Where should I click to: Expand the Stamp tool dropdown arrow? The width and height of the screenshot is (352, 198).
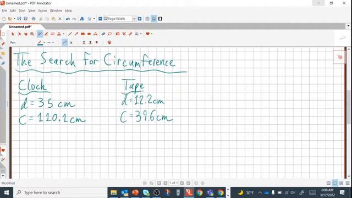point(64,34)
